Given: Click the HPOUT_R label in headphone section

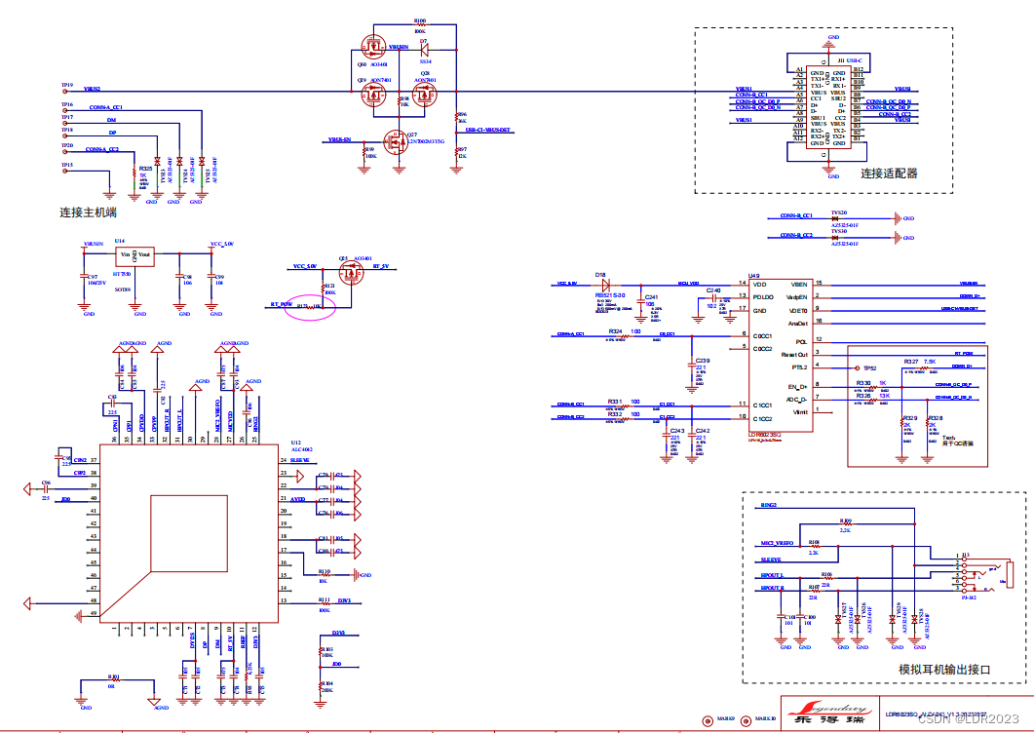Looking at the screenshot, I should [772, 588].
